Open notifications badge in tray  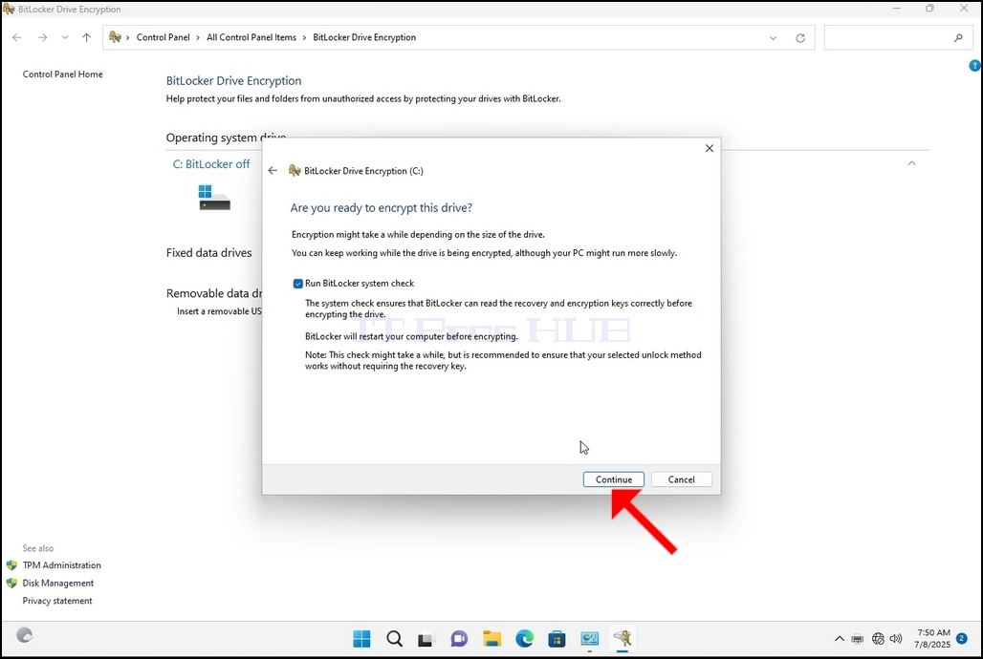[962, 639]
